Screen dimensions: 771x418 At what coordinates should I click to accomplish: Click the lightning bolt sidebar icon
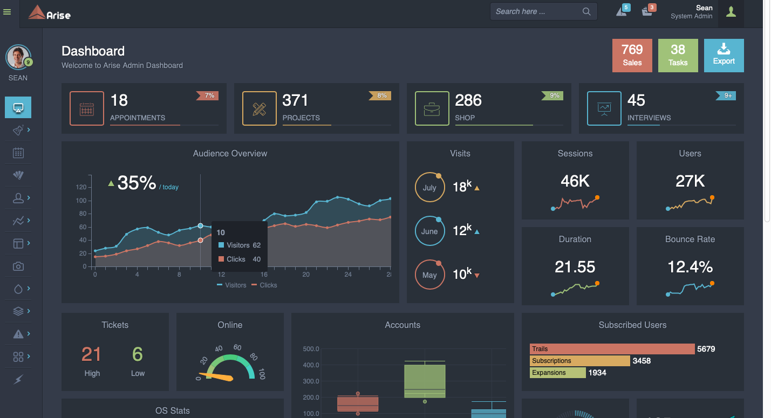pyautogui.click(x=18, y=380)
